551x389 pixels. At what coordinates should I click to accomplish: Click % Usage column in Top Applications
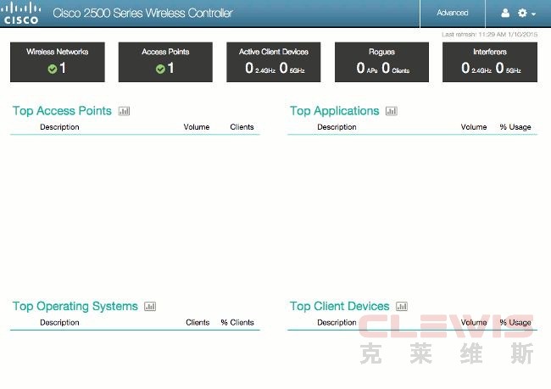515,127
